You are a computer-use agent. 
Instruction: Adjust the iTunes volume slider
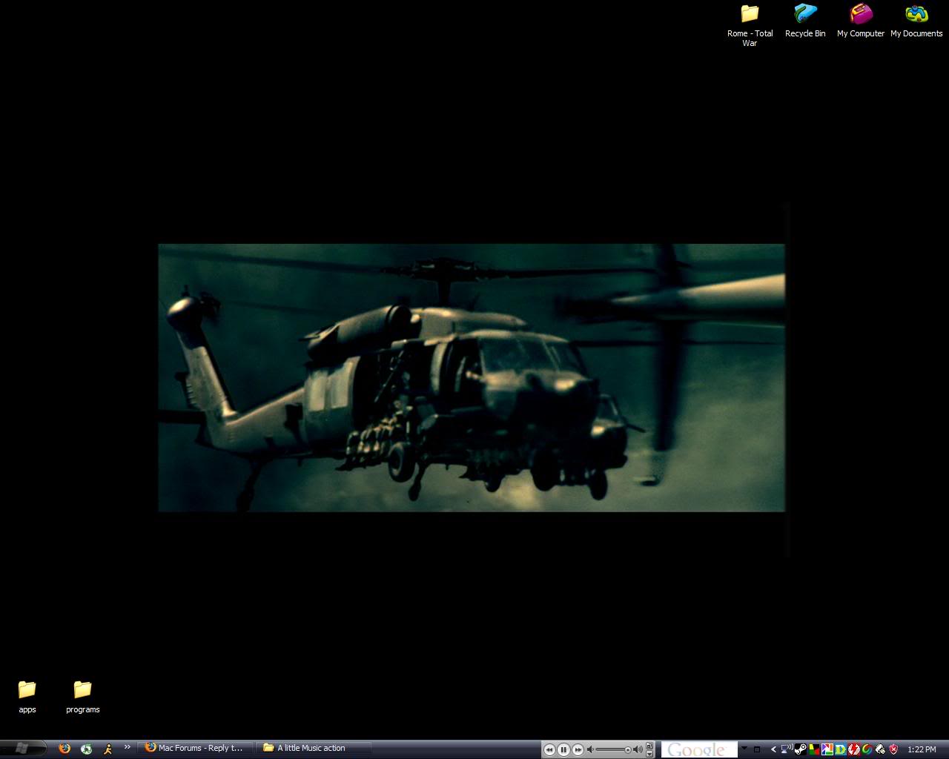[614, 749]
